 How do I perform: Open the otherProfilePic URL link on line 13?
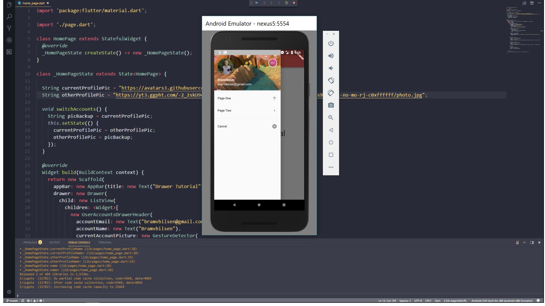click(x=159, y=95)
